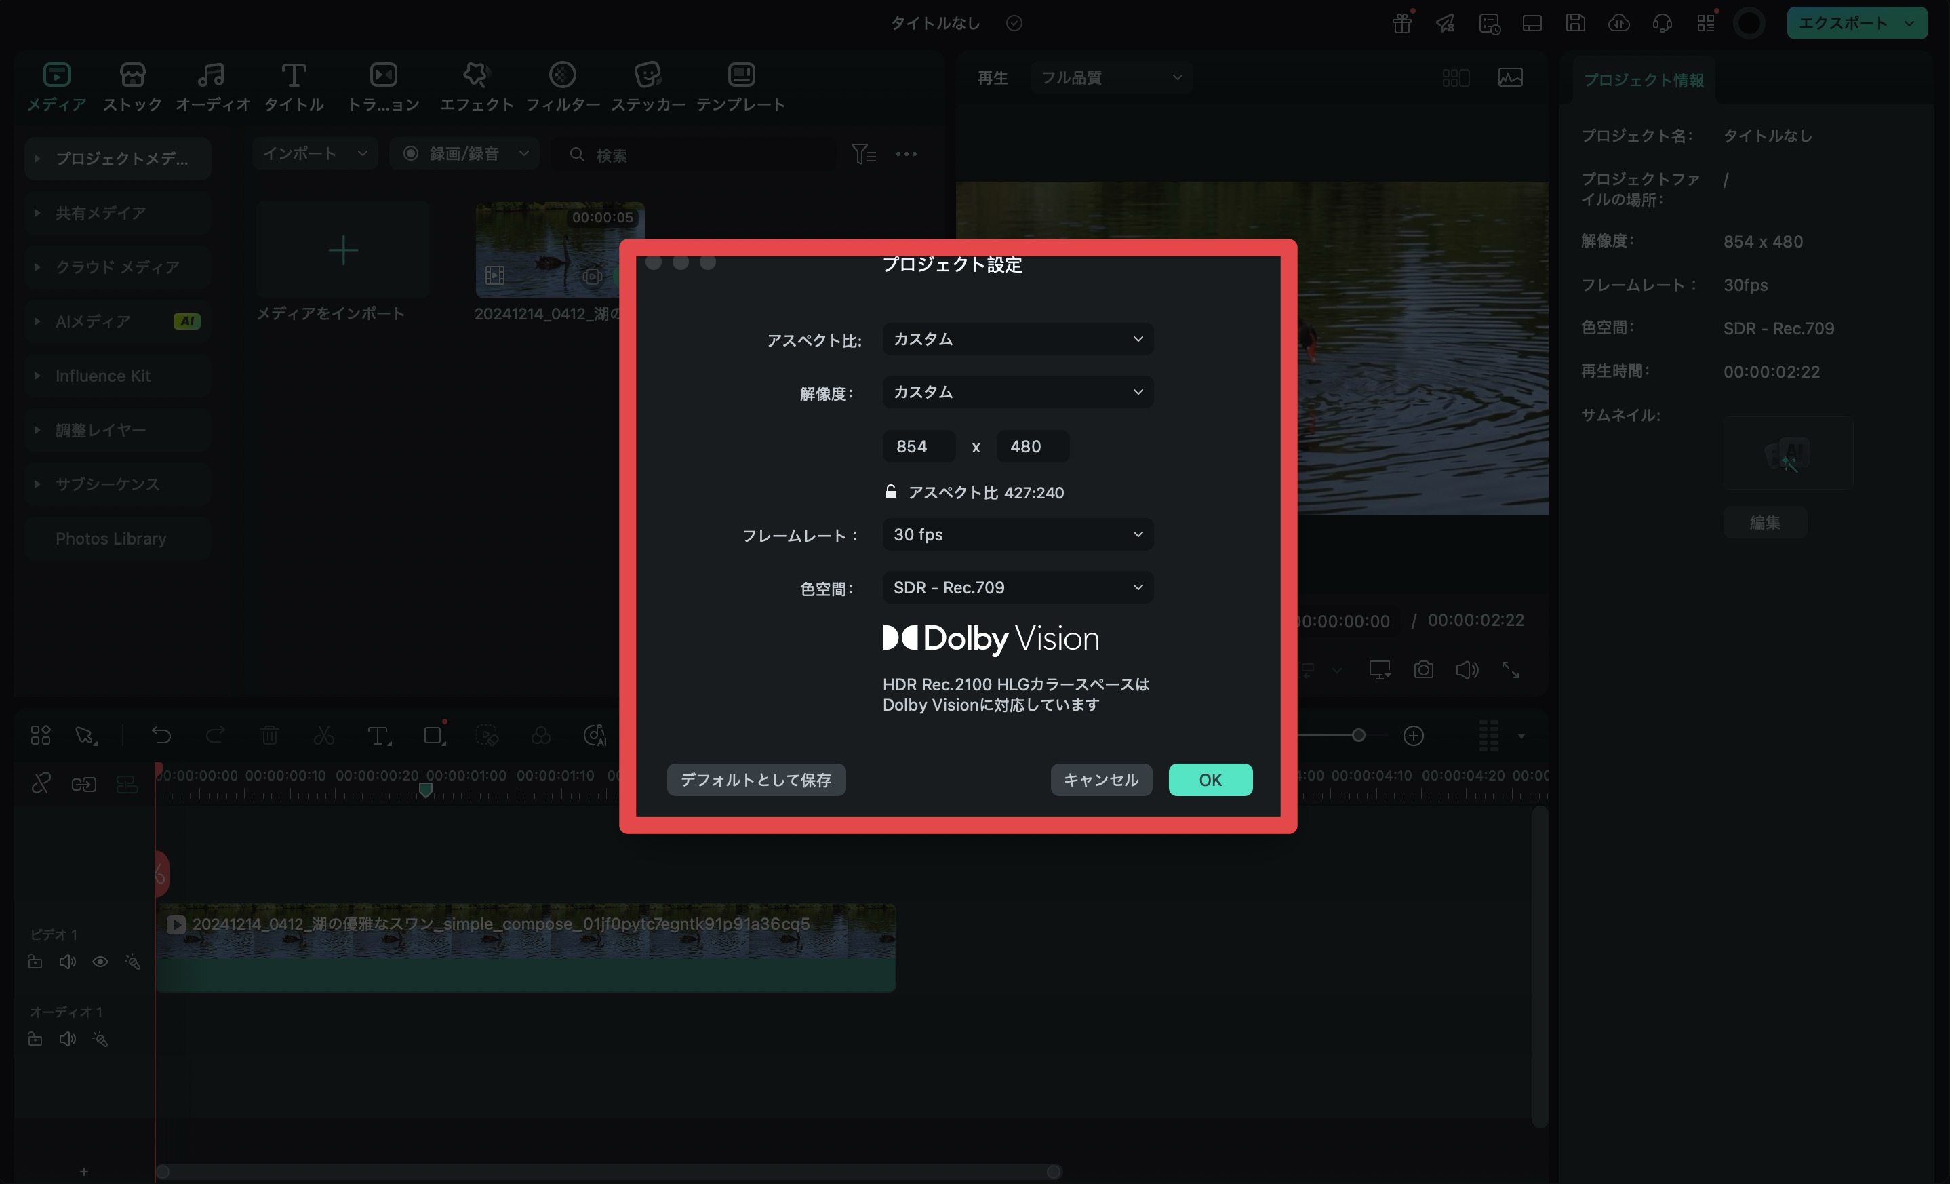Click the trash delete icon in timeline toolbar
This screenshot has height=1184, width=1950.
pos(270,735)
